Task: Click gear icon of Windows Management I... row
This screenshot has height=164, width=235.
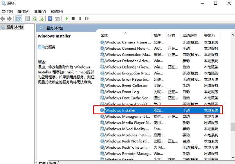Action: coord(102,116)
